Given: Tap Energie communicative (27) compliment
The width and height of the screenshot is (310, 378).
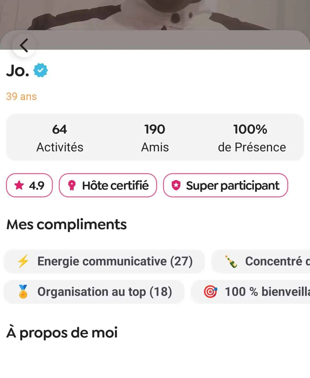Looking at the screenshot, I should tap(115, 261).
